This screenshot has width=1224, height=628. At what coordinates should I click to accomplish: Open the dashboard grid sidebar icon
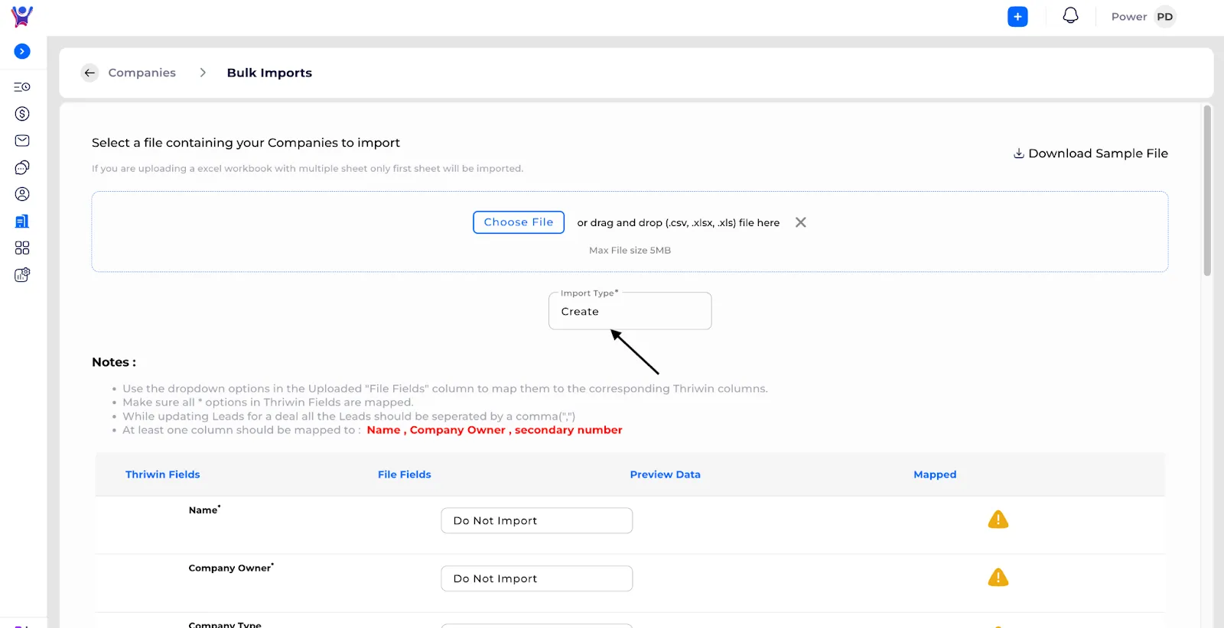(x=22, y=248)
